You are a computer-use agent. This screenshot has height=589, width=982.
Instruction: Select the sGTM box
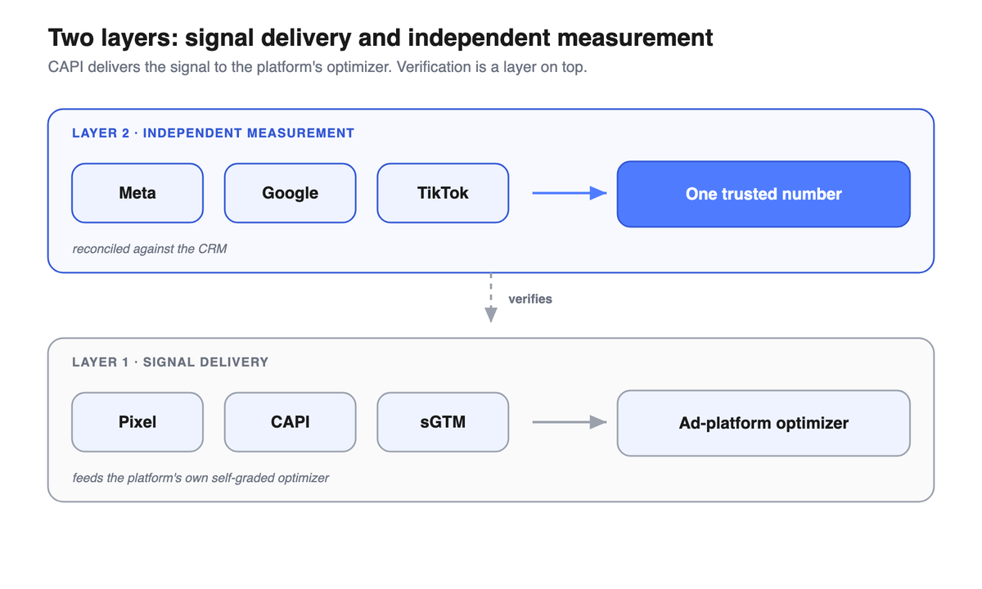tap(443, 422)
